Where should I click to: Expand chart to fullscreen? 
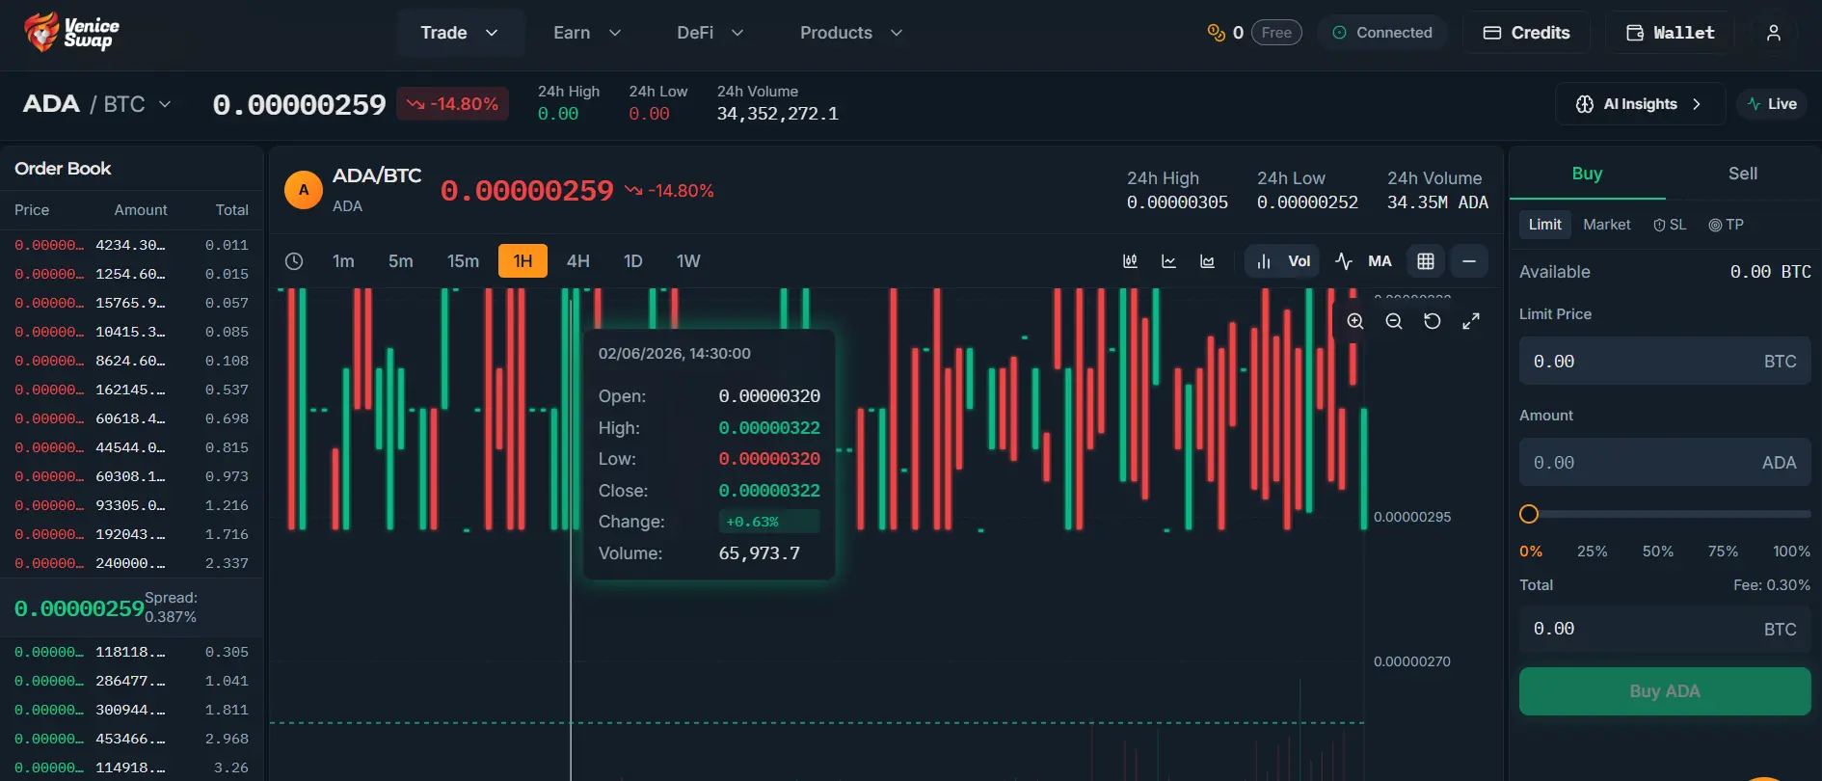(x=1471, y=321)
